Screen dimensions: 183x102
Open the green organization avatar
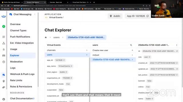(x=4, y=26)
